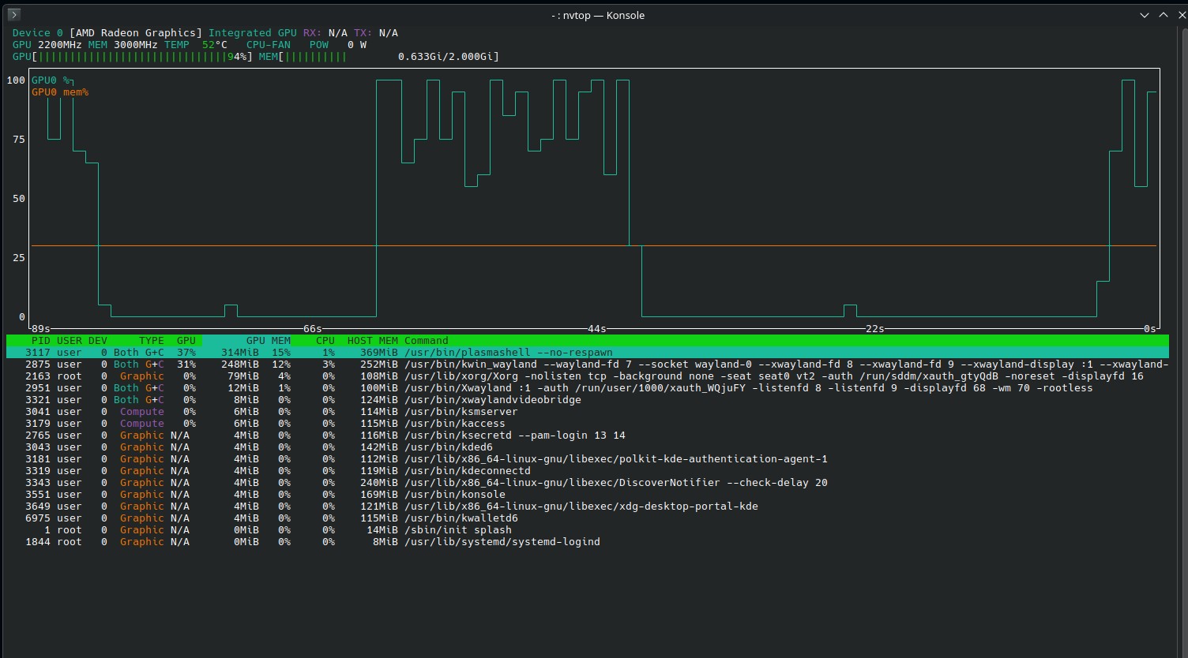Sort by the GPU MEM column header

point(268,341)
